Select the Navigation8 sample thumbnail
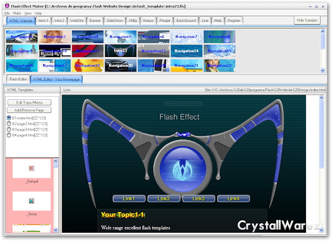 click(219, 37)
